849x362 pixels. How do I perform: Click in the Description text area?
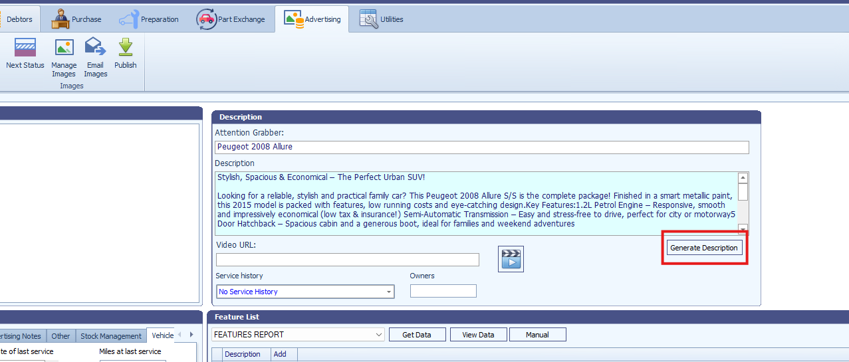[x=476, y=203]
